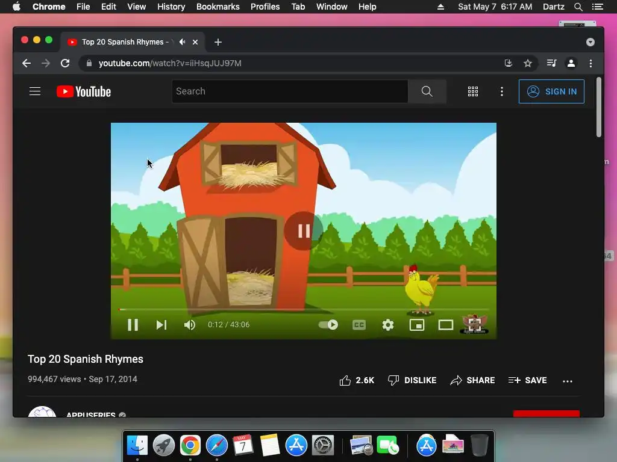Image resolution: width=617 pixels, height=462 pixels.
Task: Click the APPUSERIES channel avatar
Action: (42, 412)
